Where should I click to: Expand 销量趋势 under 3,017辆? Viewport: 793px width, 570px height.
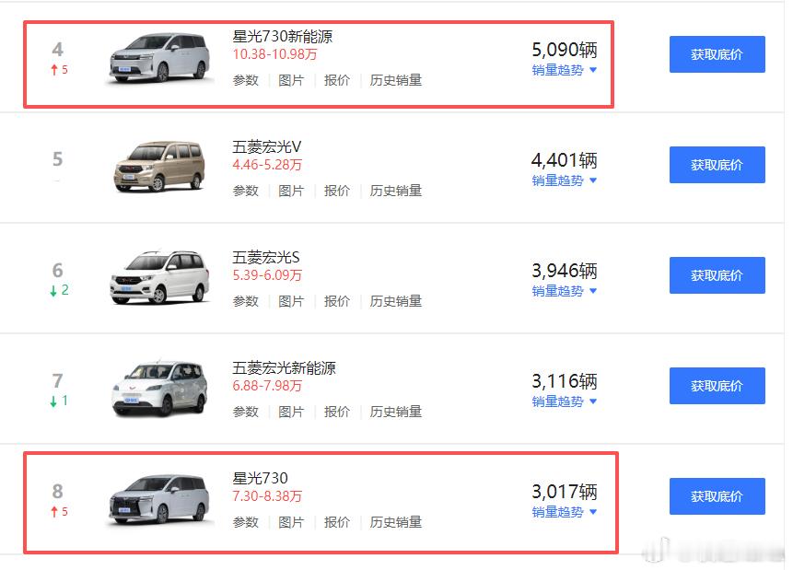coord(564,512)
